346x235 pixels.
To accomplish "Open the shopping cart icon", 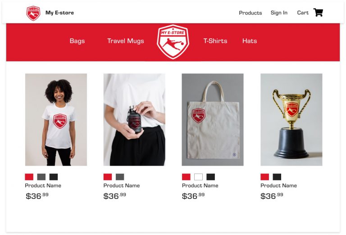I will pos(318,13).
